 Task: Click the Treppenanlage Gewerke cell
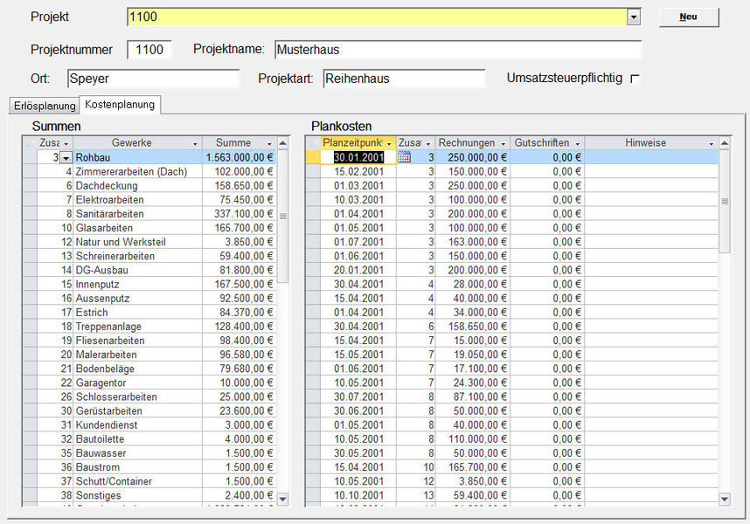(138, 327)
